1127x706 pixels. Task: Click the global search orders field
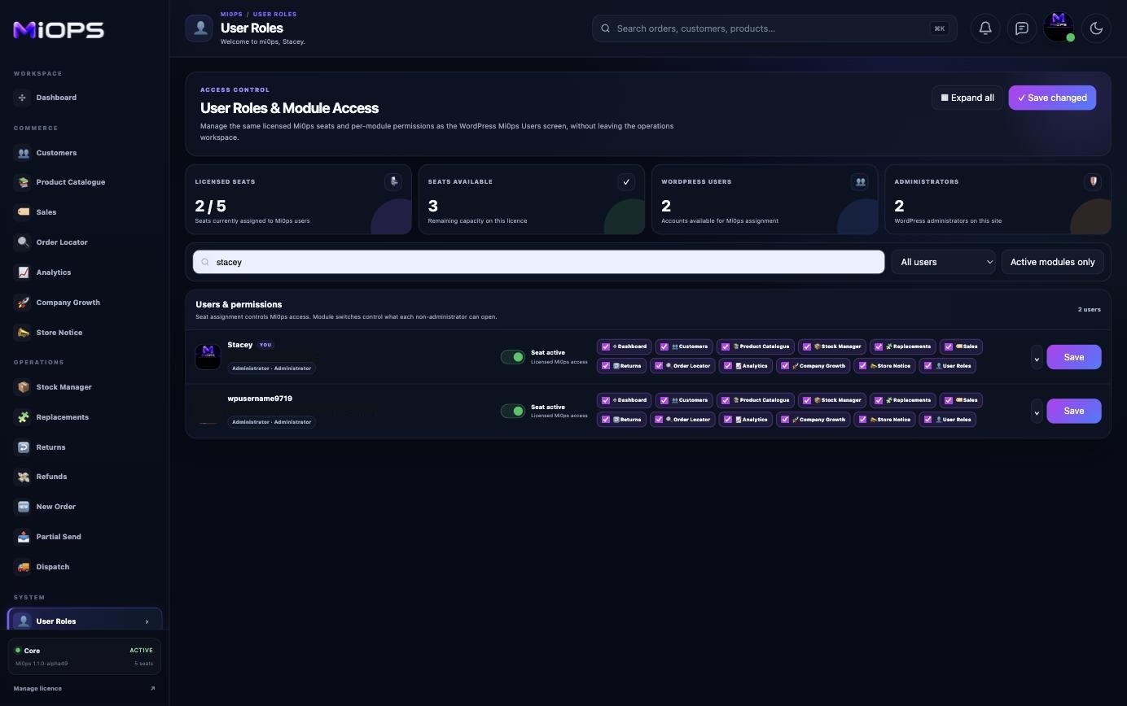point(774,28)
